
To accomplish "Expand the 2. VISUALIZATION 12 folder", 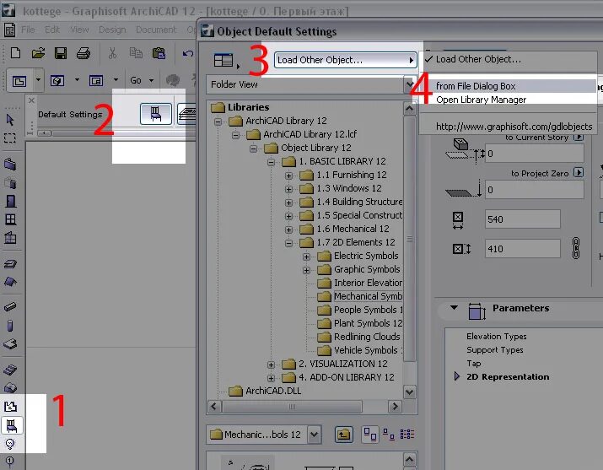I will pos(271,365).
